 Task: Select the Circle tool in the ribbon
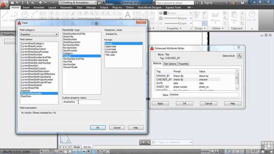pos(25,15)
